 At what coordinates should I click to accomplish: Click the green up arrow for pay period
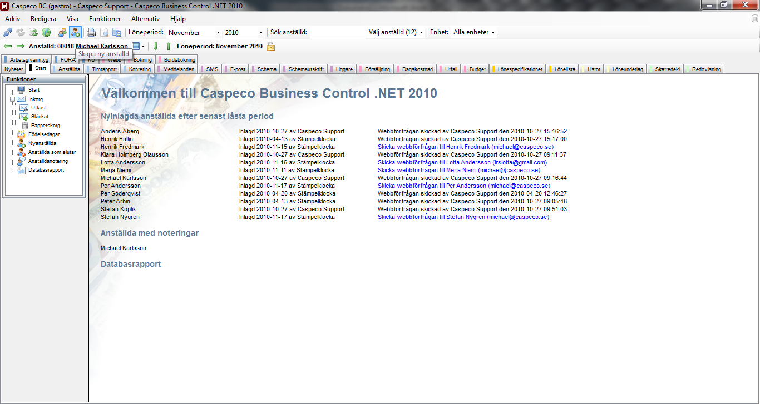(169, 46)
